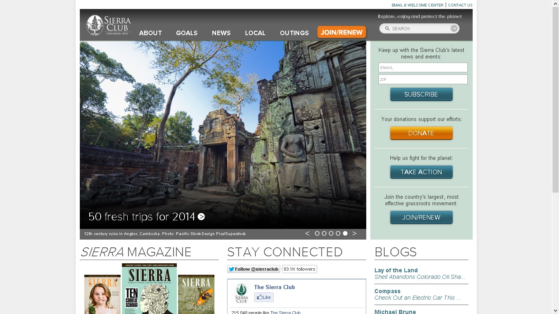Open the right Sierra 'Paddle' cover
Viewport: 559px width, 314px height.
pyautogui.click(x=196, y=294)
